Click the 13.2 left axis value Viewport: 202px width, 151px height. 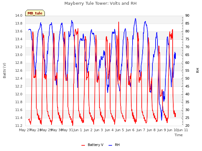click(19, 47)
